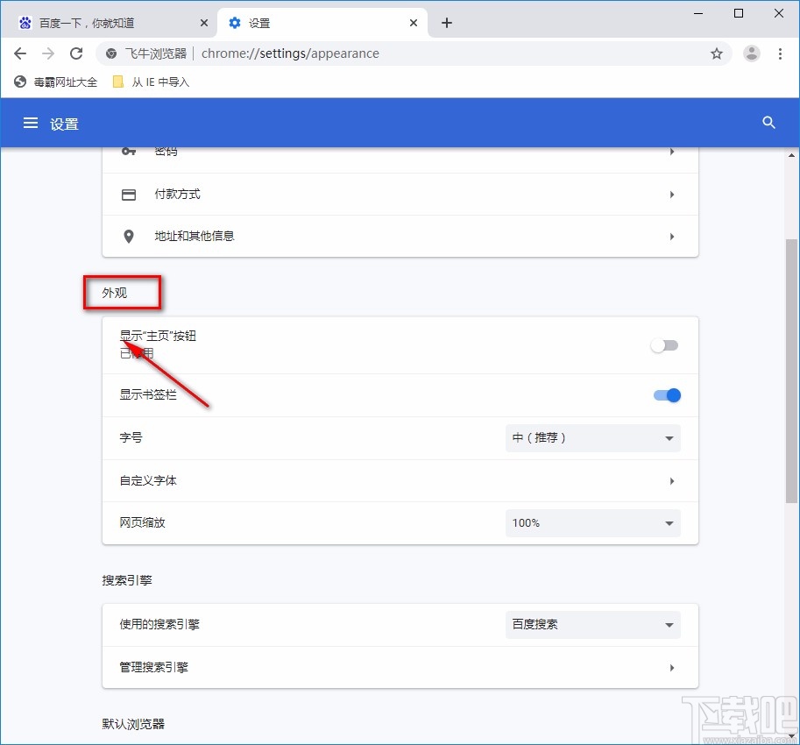Open Chrome's three-dot menu
This screenshot has height=745, width=800.
781,53
